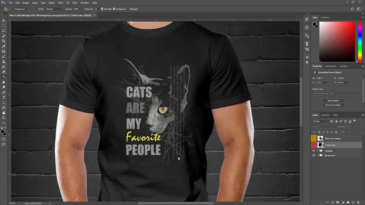
Task: Click the Create new group folder icon
Action: click(348, 202)
